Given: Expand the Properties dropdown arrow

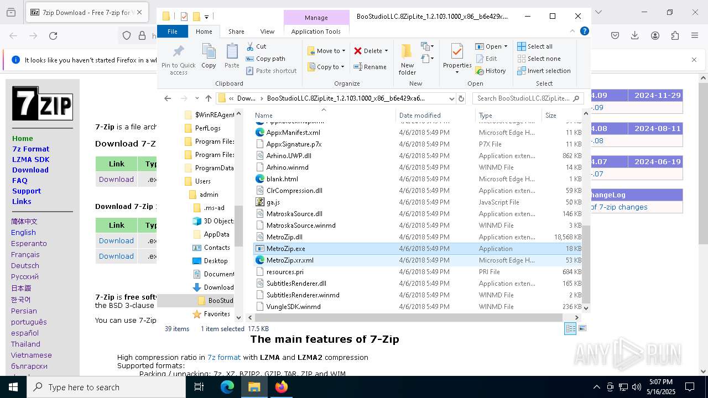Looking at the screenshot, I should pyautogui.click(x=457, y=72).
